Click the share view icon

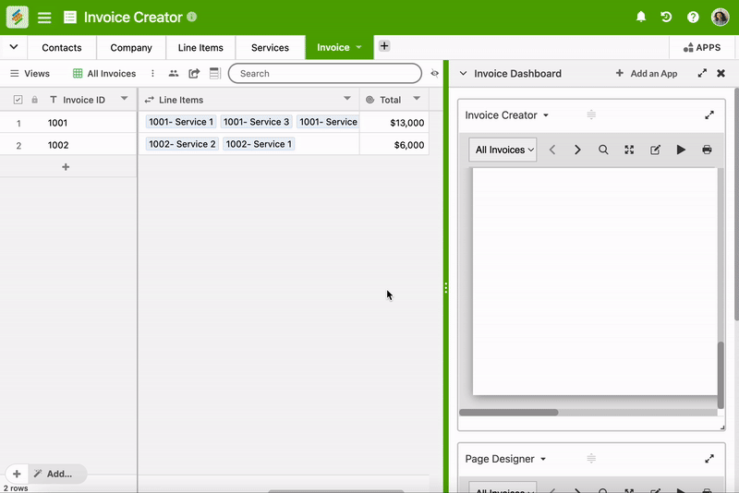click(x=194, y=74)
